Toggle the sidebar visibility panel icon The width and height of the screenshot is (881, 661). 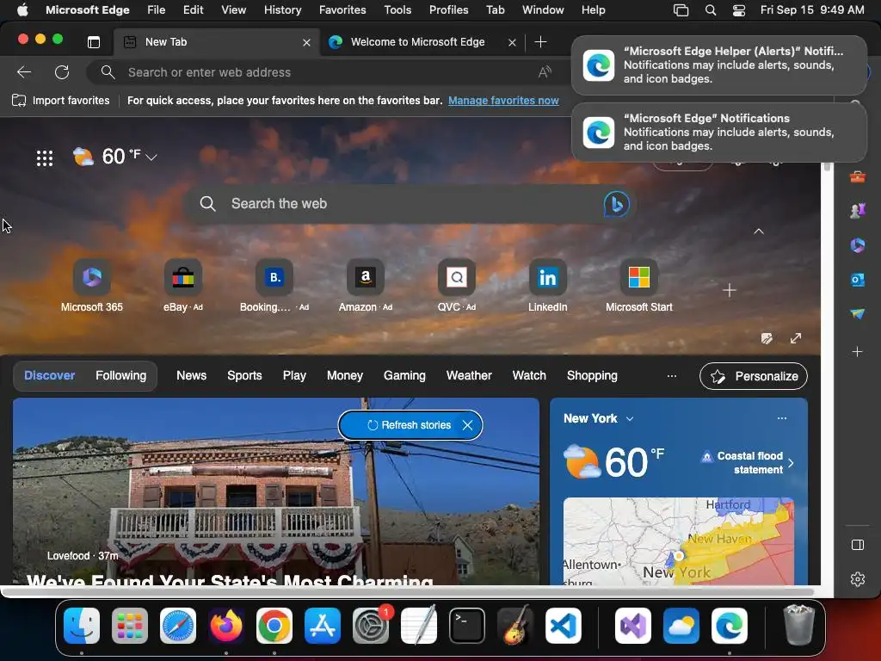point(858,545)
